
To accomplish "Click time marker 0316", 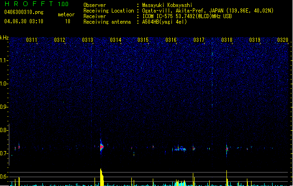I will point(171,40).
